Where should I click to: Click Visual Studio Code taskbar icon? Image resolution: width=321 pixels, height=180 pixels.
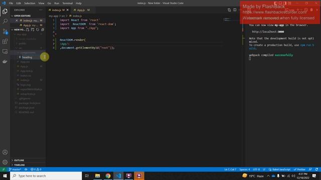pos(118,176)
